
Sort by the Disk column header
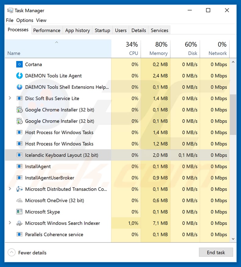tap(185, 49)
